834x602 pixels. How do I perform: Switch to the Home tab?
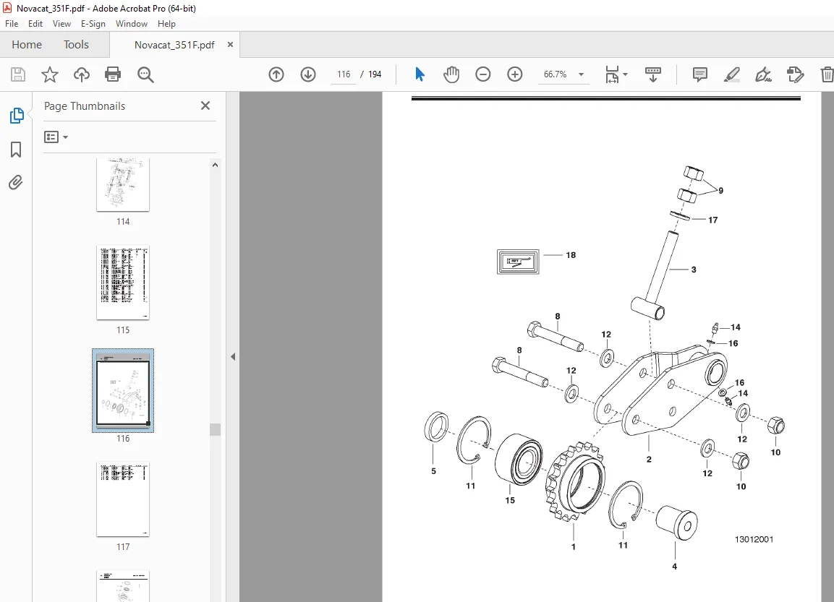(x=27, y=45)
